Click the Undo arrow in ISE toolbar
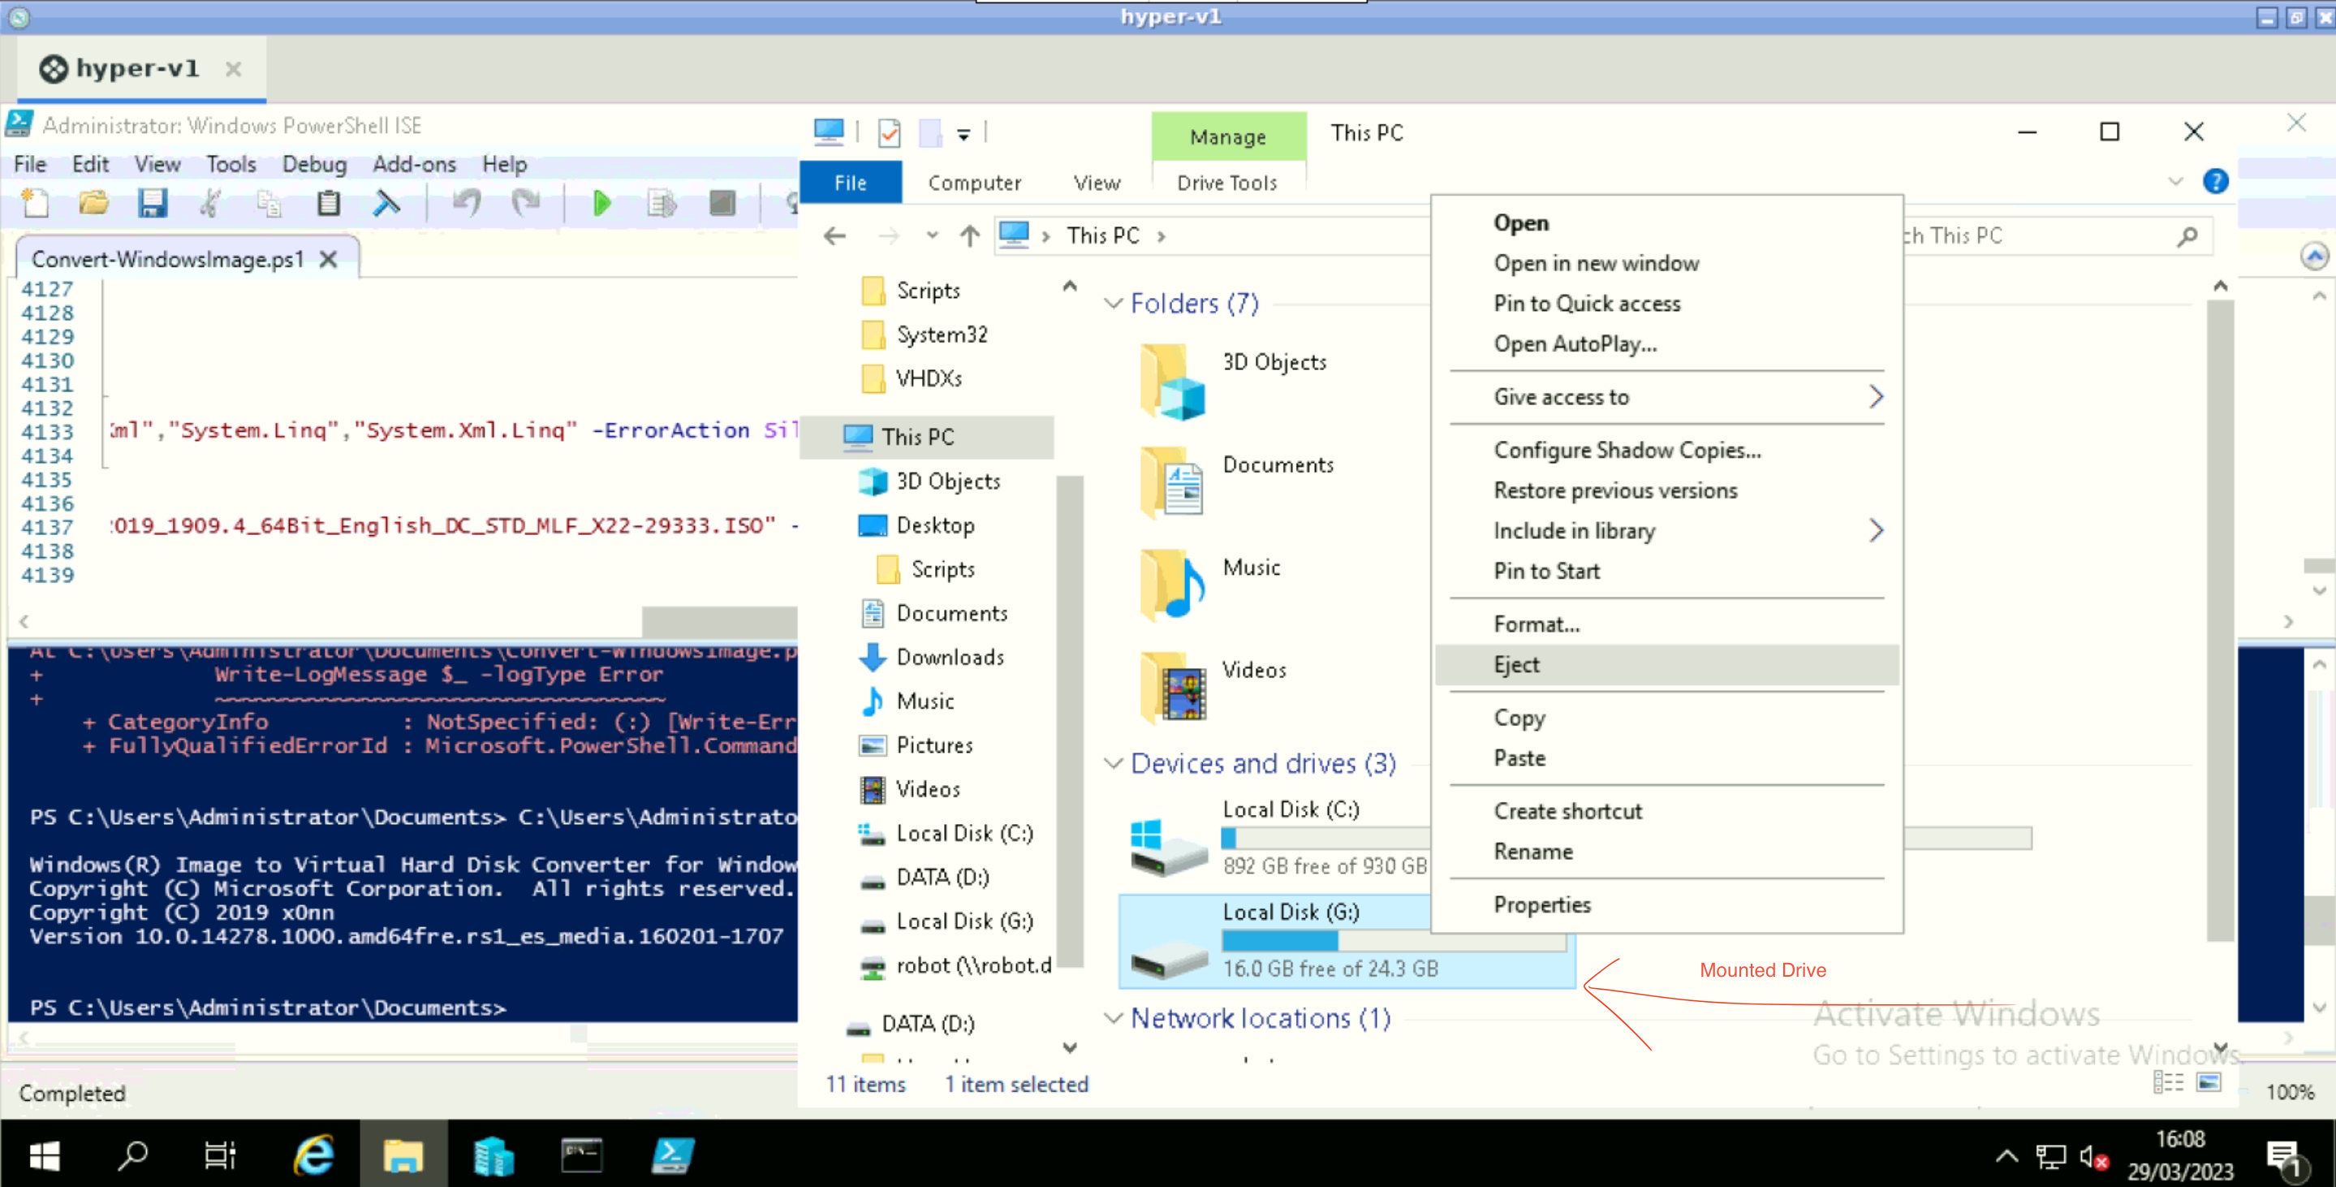Screen dimensions: 2336x1187 click(x=467, y=203)
